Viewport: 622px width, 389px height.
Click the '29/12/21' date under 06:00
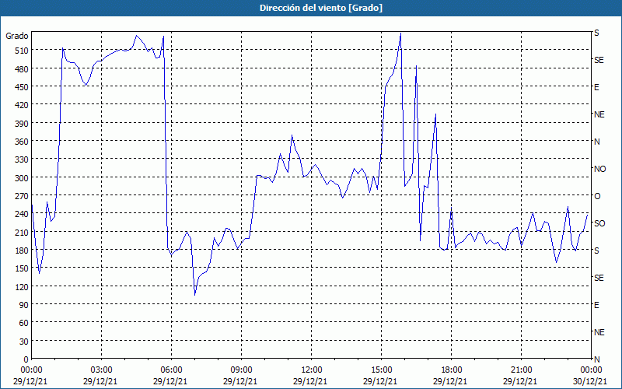170,381
